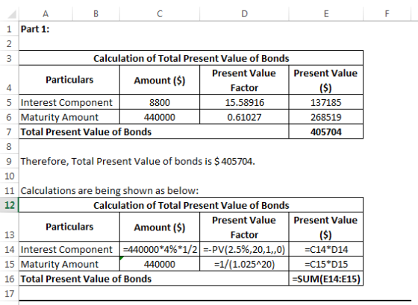
Task: Select row 5 header
Action: 9,102
